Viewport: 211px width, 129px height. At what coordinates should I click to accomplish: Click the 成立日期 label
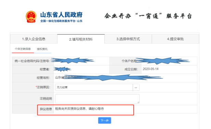pos(131,69)
